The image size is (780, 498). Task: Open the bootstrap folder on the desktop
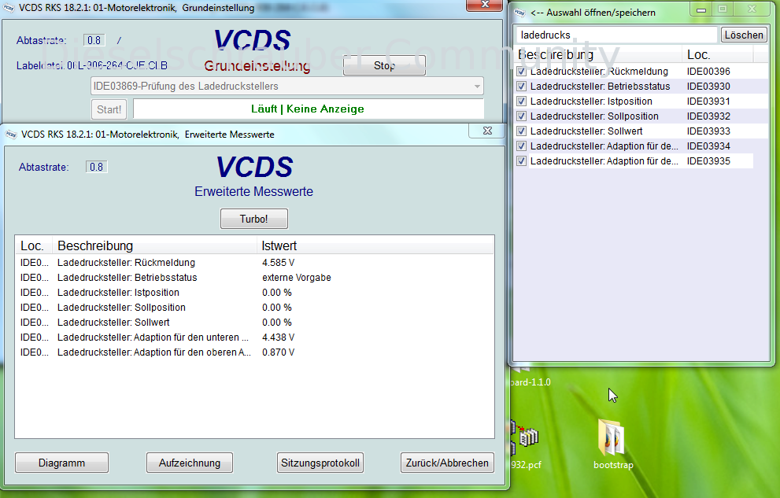pyautogui.click(x=612, y=438)
